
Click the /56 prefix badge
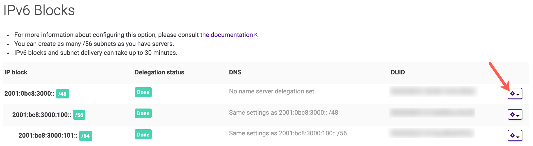79,115
